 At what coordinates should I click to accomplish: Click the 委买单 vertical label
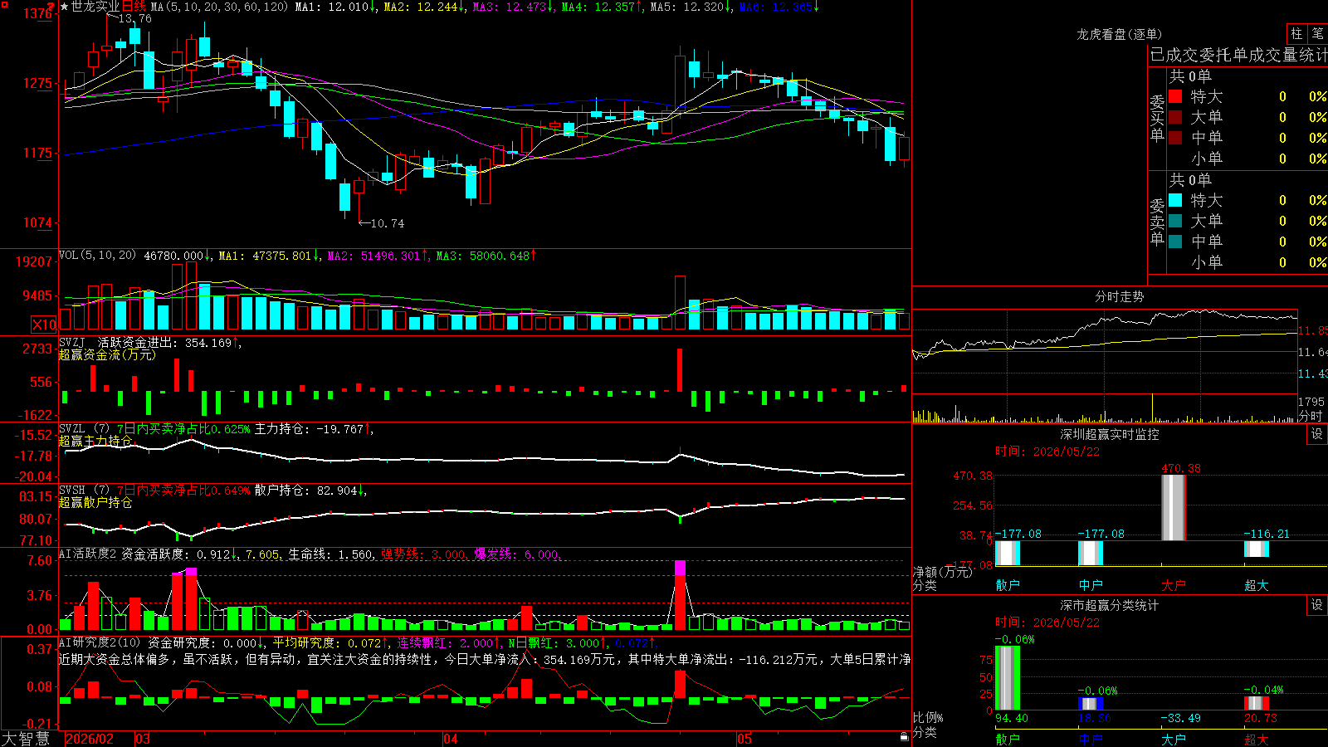tap(1157, 118)
